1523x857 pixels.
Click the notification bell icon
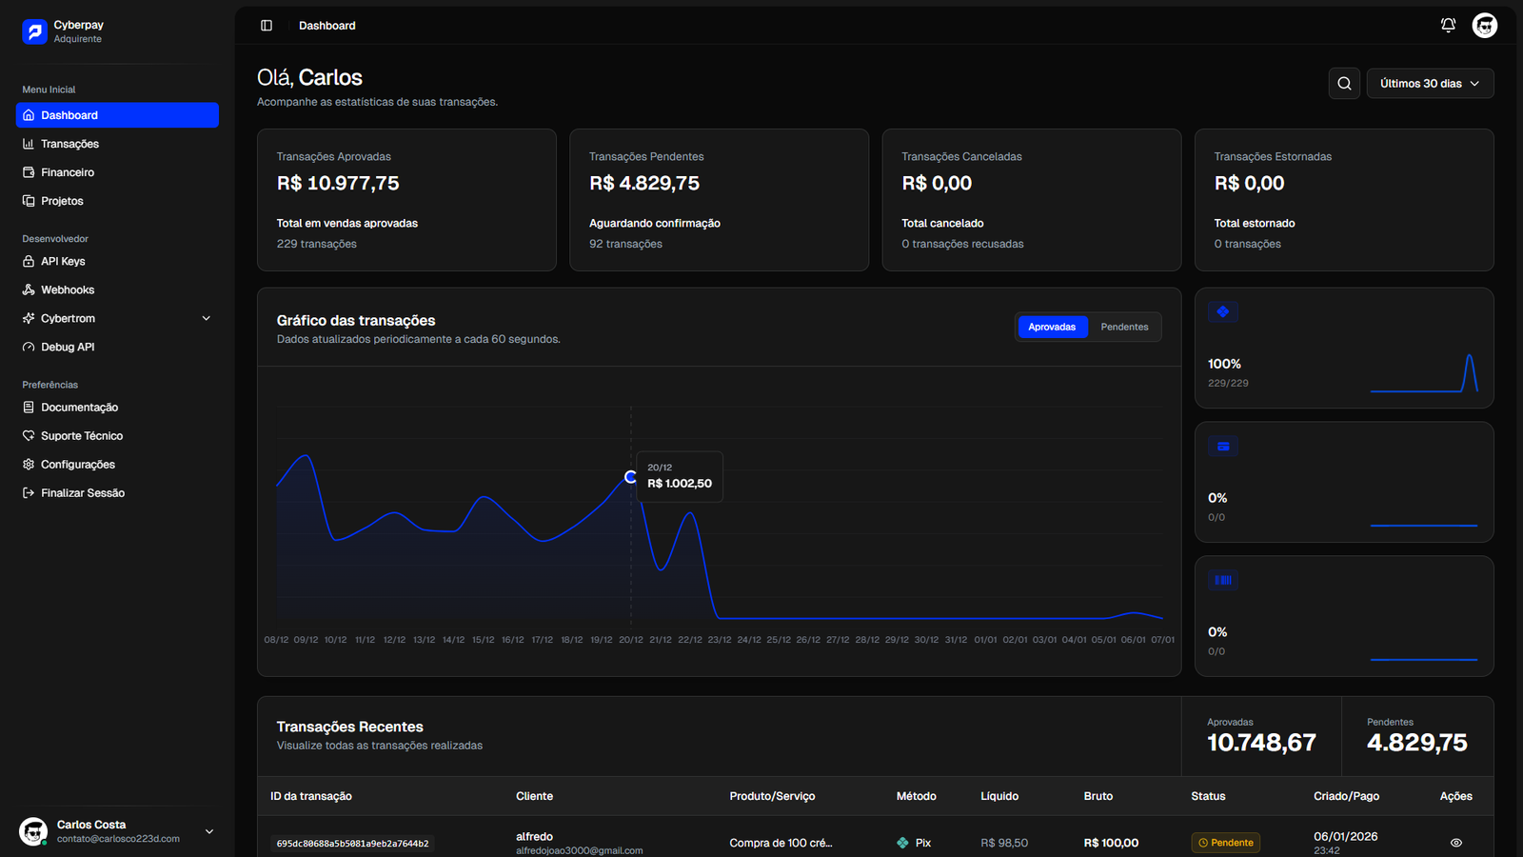click(1448, 26)
